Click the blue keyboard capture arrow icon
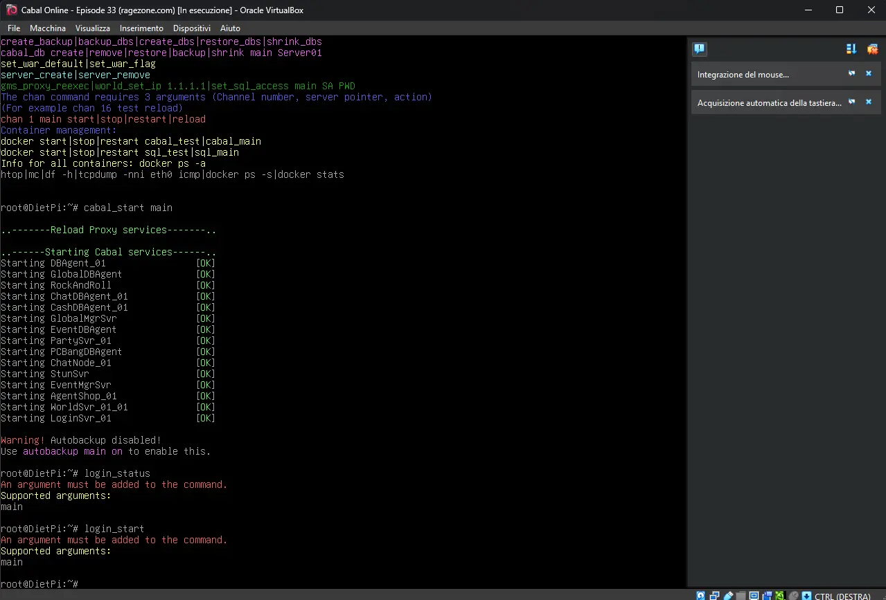Viewport: 886px width, 600px height. 807,595
